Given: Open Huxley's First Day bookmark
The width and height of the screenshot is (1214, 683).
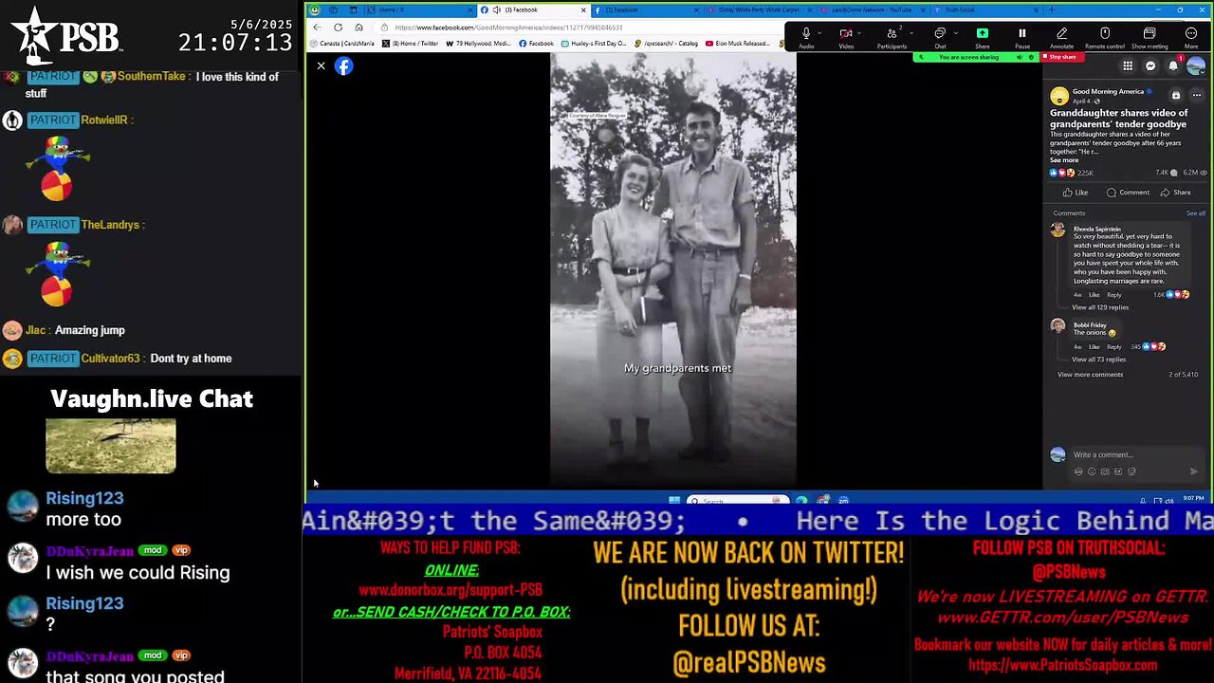Looking at the screenshot, I should coord(594,44).
